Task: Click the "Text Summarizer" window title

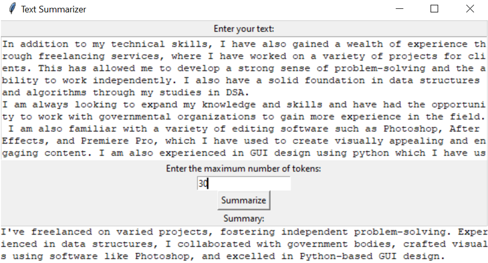Action: tap(53, 9)
